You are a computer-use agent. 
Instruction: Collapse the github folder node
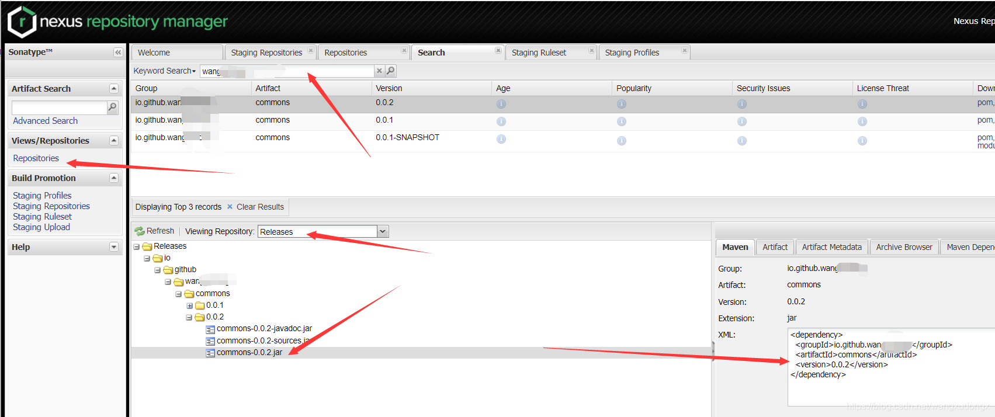click(x=158, y=270)
